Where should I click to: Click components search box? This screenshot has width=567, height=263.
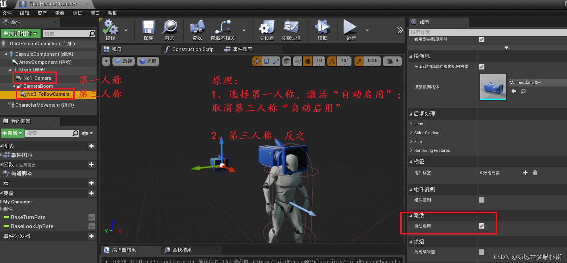coord(69,34)
